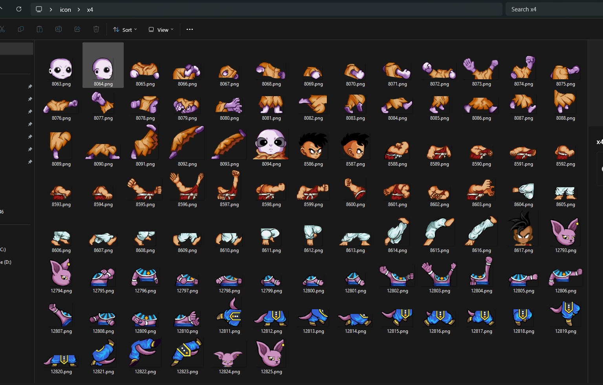The width and height of the screenshot is (603, 385).
Task: Select the 12811.png thumbnail
Action: [229, 314]
